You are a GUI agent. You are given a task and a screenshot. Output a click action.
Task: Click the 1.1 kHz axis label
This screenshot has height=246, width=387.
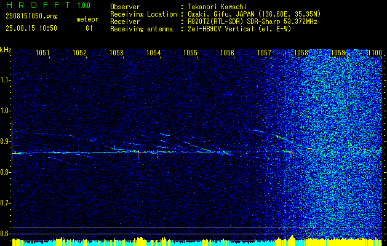[x=5, y=80]
